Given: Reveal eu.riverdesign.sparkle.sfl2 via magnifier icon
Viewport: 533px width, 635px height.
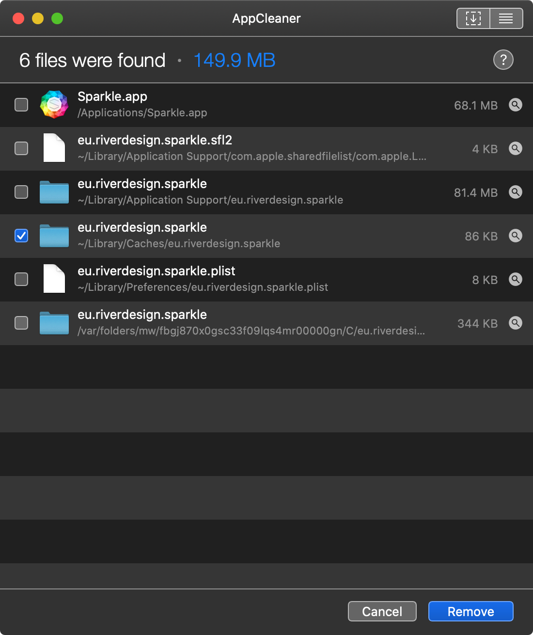Looking at the screenshot, I should click(516, 148).
